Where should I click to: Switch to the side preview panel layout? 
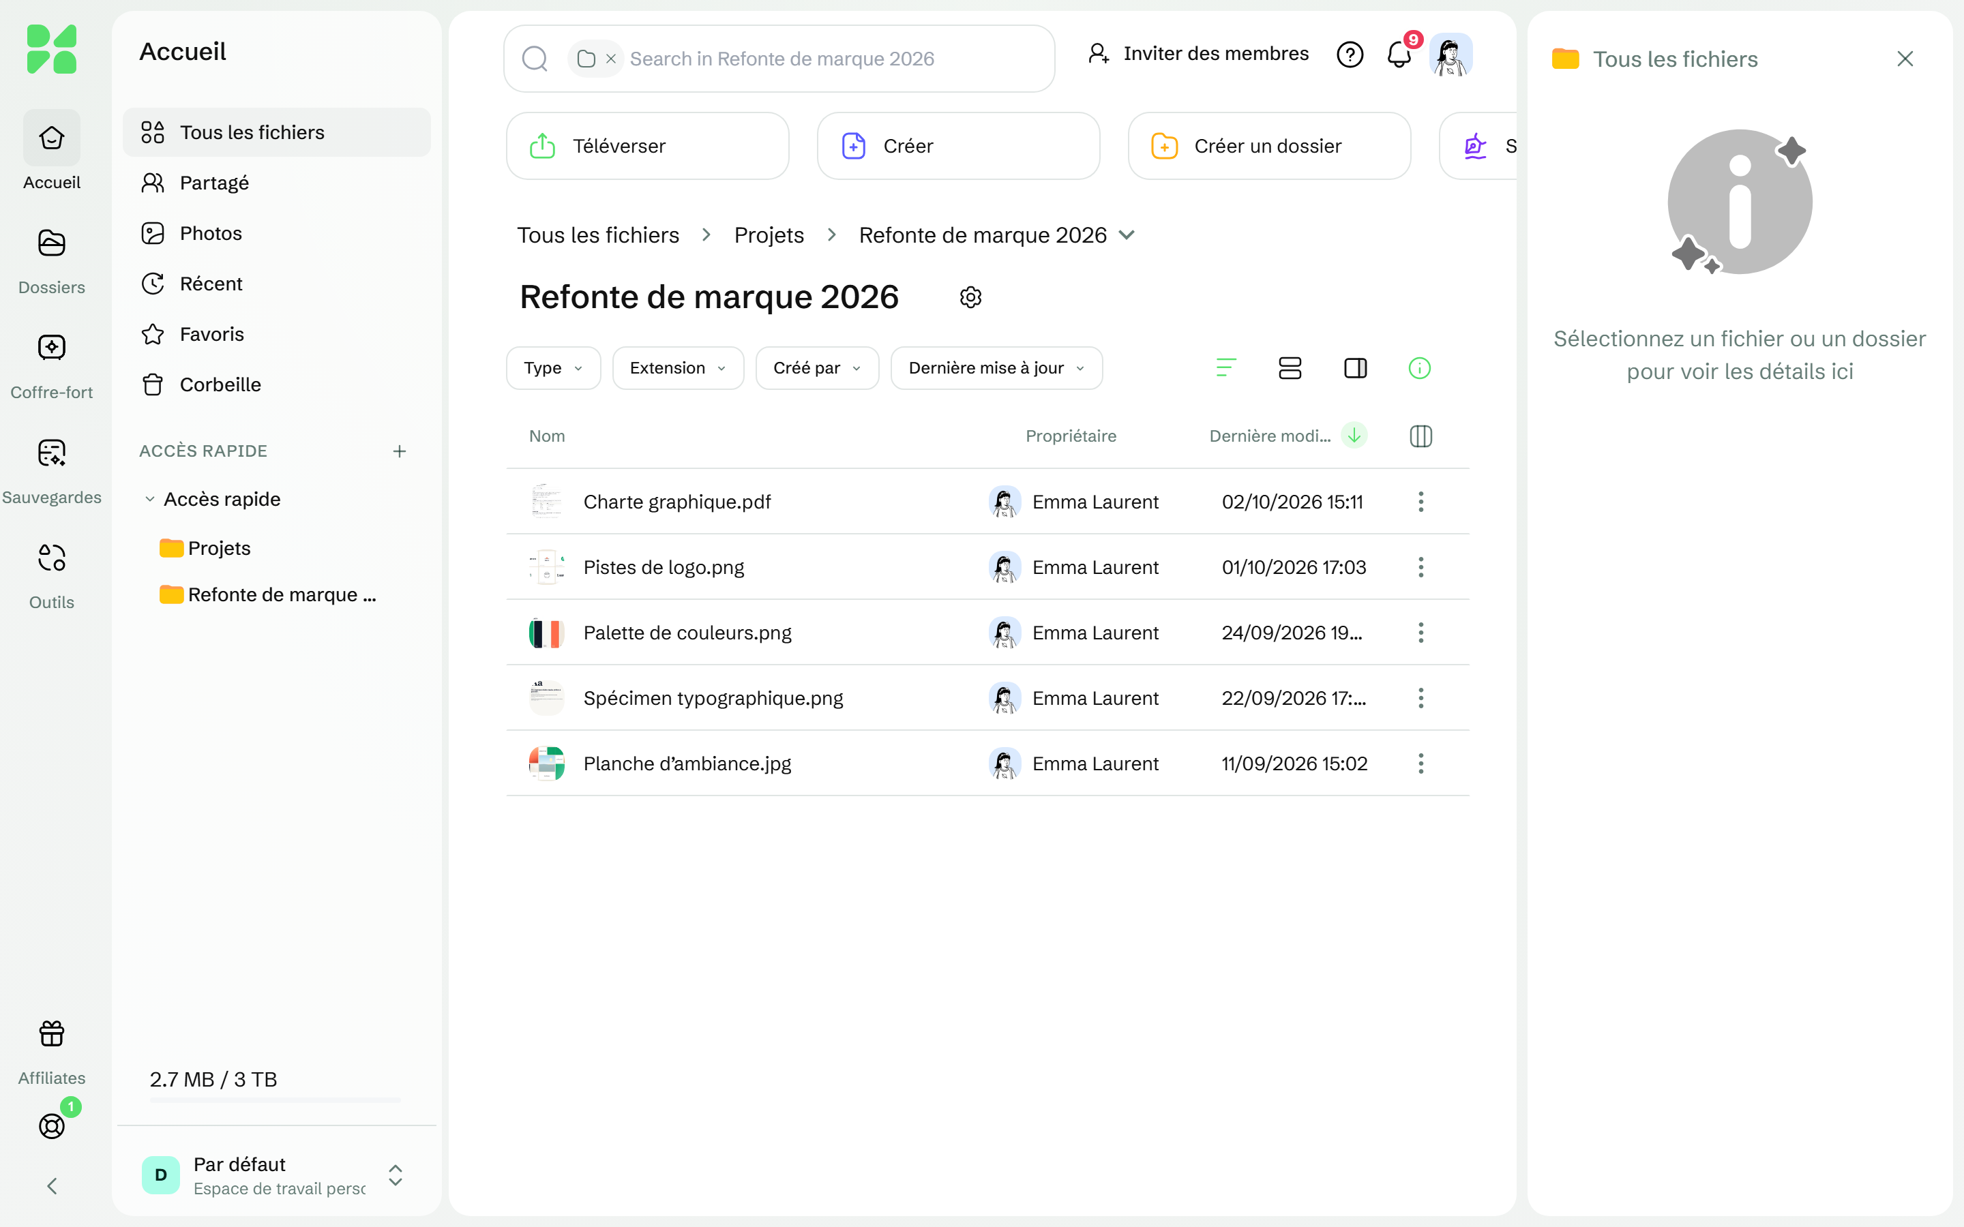(1355, 368)
